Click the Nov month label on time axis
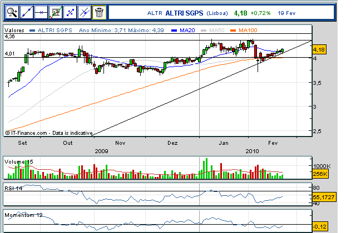The width and height of the screenshot is (356, 233). click(x=120, y=143)
